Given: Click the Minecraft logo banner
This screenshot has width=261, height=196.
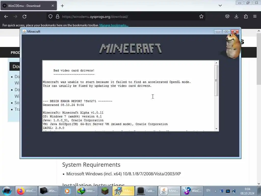Looking at the screenshot, I should (130, 48).
